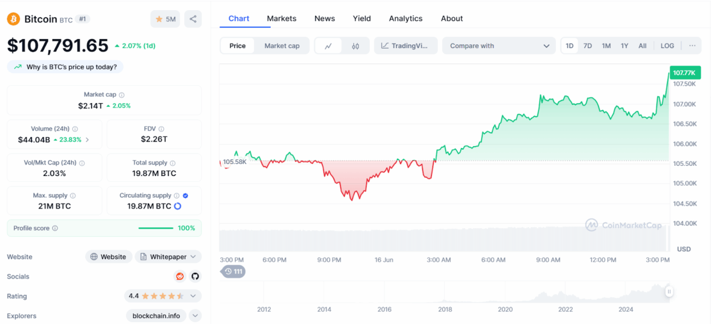The image size is (711, 324).
Task: Add Bitcoin to watchlist via star button
Action: pyautogui.click(x=165, y=19)
